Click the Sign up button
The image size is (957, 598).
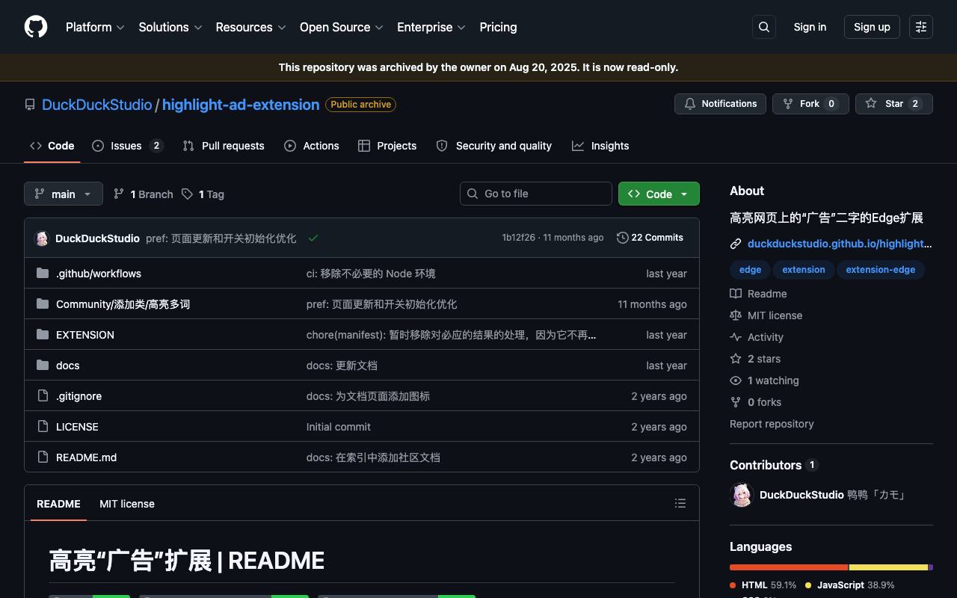coord(872,27)
